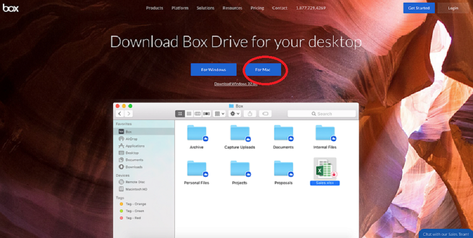Viewport: 473px width, 238px height.
Task: Select the Projects folder icon
Action: (x=240, y=169)
